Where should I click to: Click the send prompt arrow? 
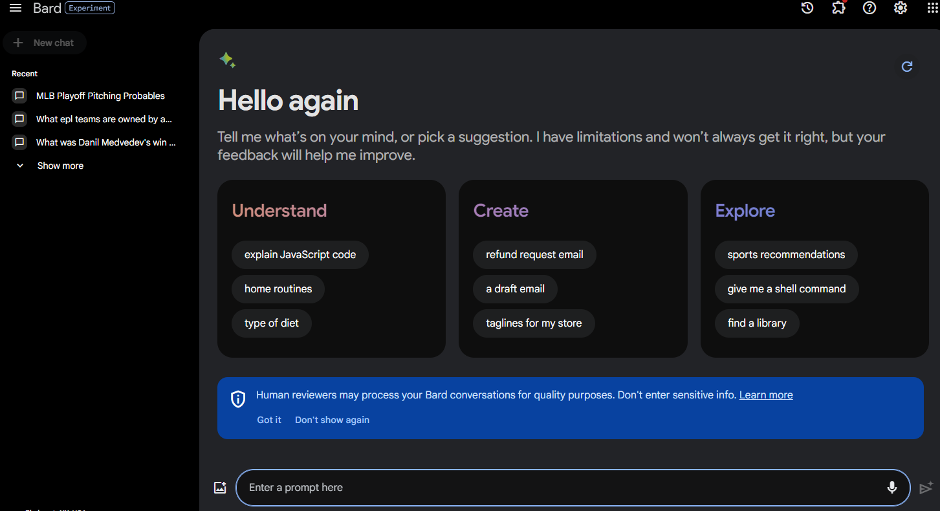point(926,488)
